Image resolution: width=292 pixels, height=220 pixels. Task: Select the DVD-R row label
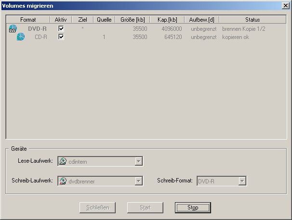37,29
